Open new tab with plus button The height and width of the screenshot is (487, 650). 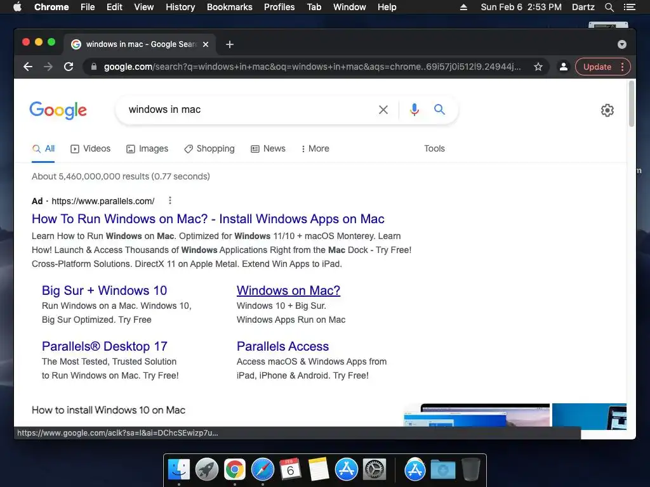230,44
